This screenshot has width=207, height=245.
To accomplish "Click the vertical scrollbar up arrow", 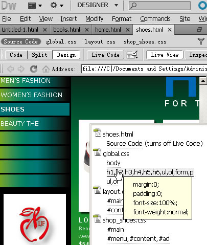I will click(x=203, y=81).
